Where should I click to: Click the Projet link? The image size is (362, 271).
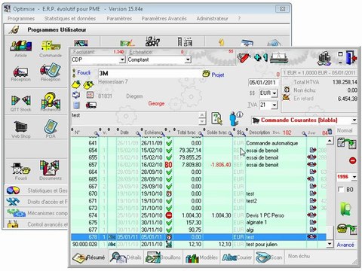point(218,75)
